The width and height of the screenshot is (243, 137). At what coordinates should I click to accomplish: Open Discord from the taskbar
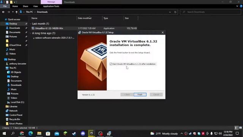83,134
